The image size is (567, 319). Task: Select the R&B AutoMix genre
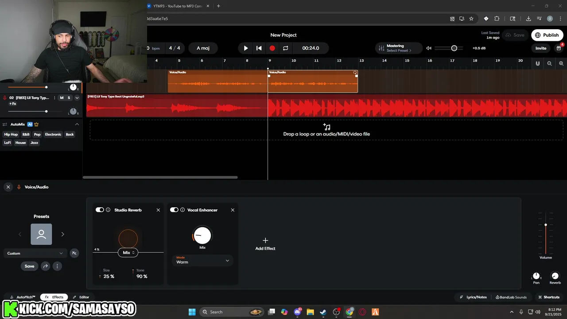26,134
